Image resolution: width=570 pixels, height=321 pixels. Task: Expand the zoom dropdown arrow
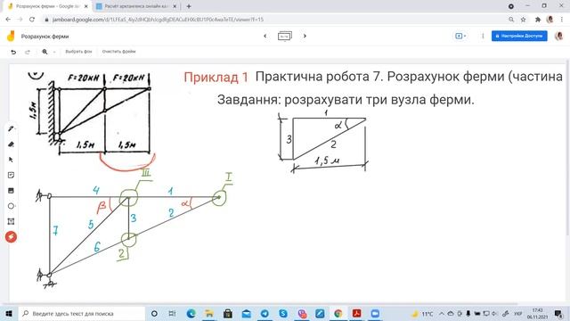tap(54, 52)
